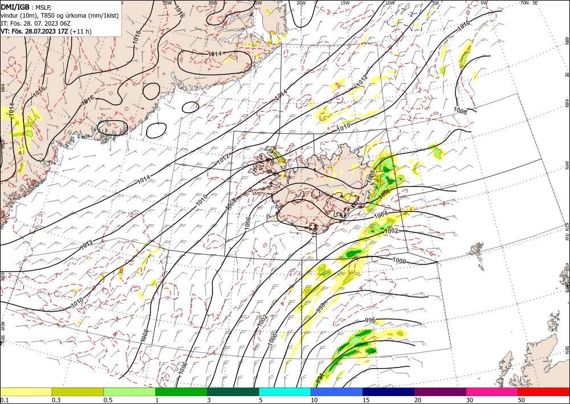The height and width of the screenshot is (404, 570).
Task: Click the pink 30–50 mm legend swatch
Action: pyautogui.click(x=492, y=391)
